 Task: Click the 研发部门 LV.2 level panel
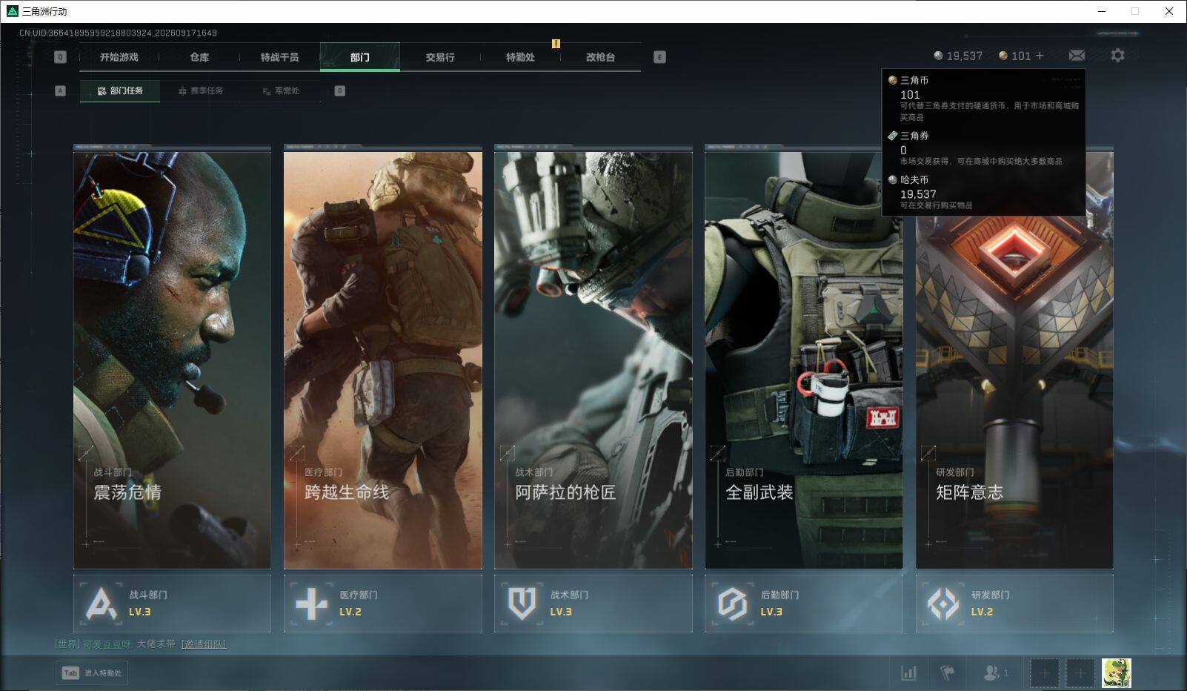[1014, 604]
